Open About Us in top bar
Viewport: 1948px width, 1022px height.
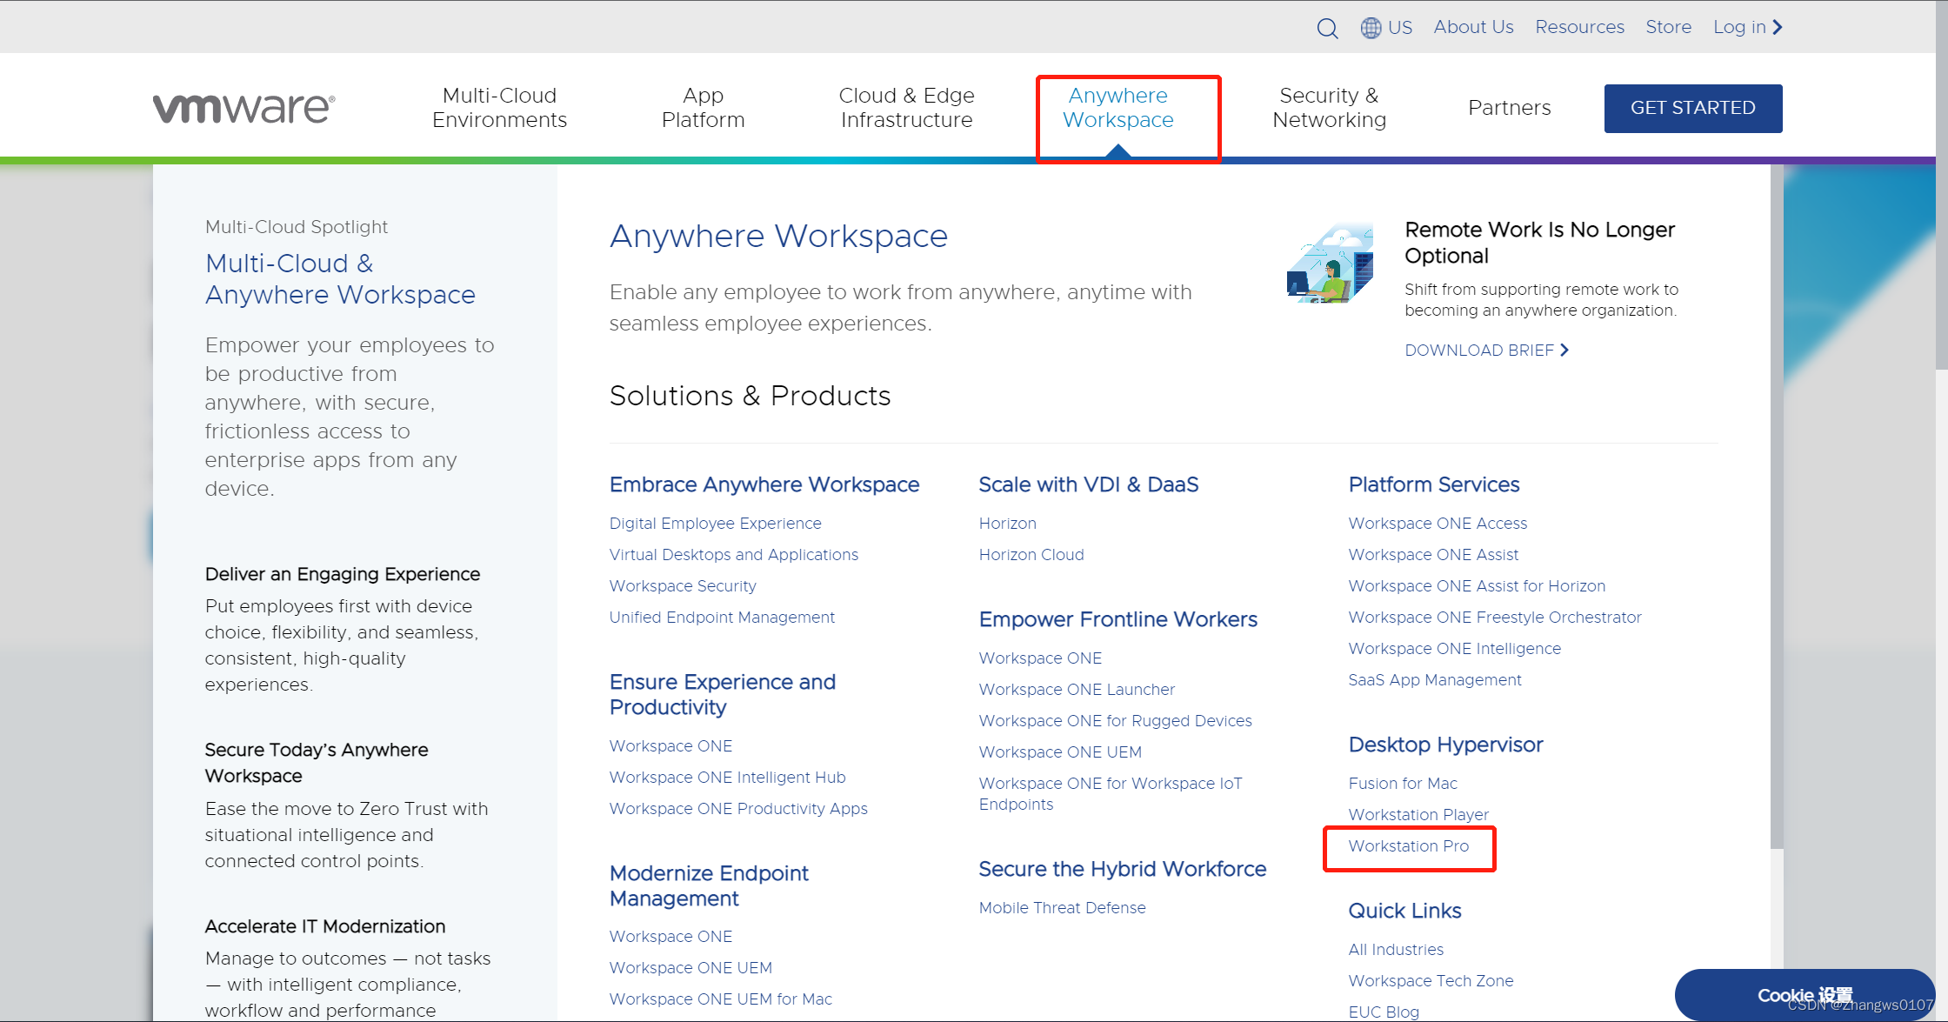[x=1473, y=27]
